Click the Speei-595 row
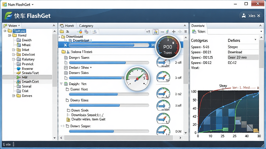 200,47
